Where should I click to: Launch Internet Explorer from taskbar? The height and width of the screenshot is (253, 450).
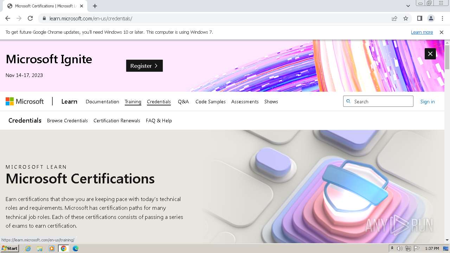tap(28, 248)
